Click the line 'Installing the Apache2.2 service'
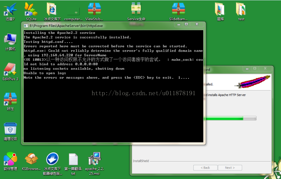Image resolution: width=281 pixels, height=179 pixels. click(59, 33)
